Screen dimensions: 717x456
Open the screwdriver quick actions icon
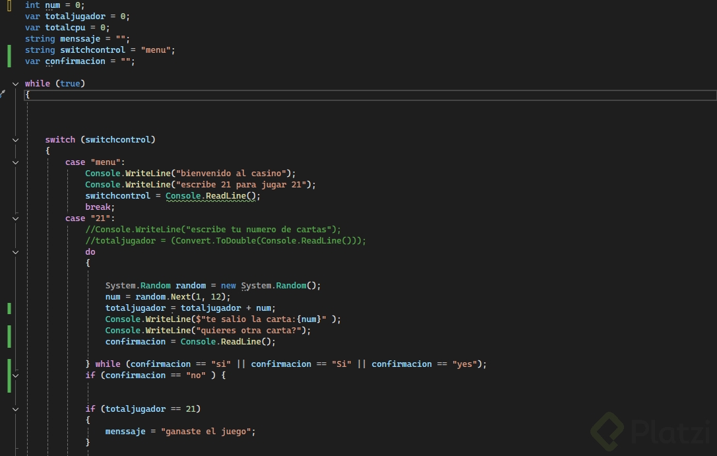[3, 94]
